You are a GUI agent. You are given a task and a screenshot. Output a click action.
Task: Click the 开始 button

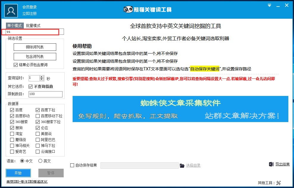pos(18,173)
